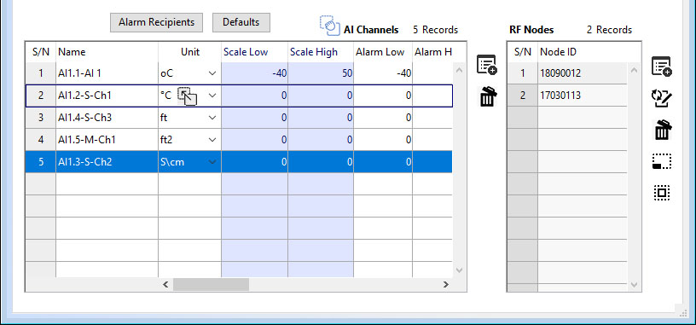This screenshot has width=696, height=325.
Task: Click the touch-select icon next to AI Channels
Action: (329, 26)
